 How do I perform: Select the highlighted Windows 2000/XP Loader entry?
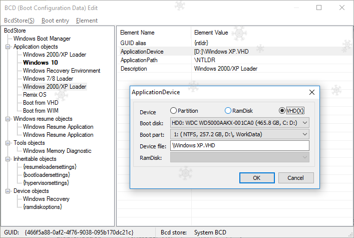coord(55,87)
